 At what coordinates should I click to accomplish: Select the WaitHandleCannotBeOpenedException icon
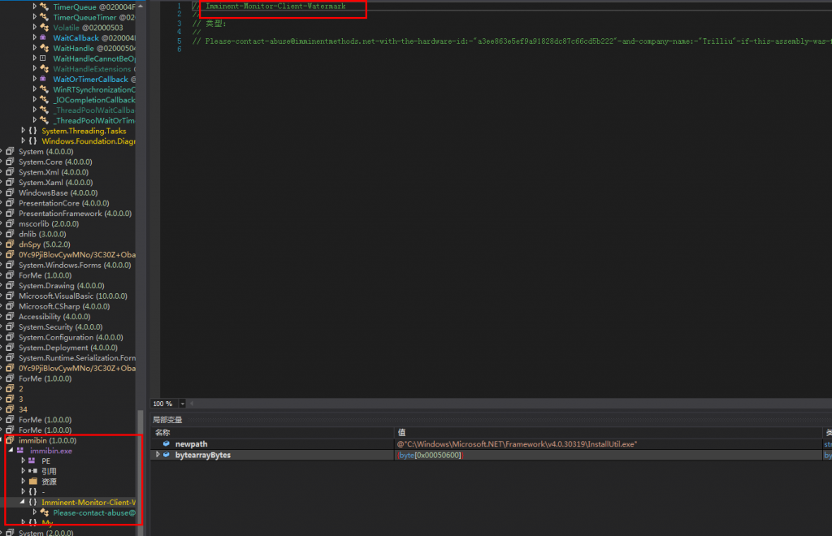tap(43, 58)
